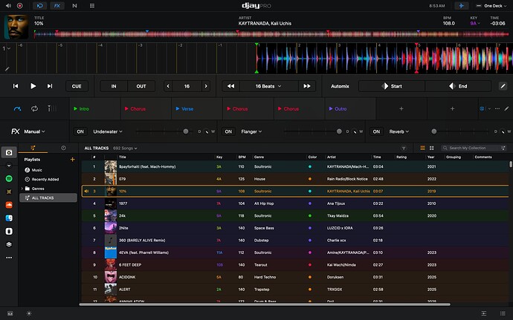The height and width of the screenshot is (320, 513).
Task: Toggle the loop panel button in top bar
Action: [40, 5]
